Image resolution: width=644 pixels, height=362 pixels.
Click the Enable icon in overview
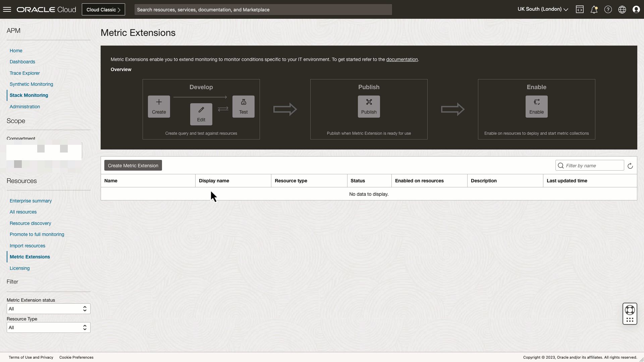pyautogui.click(x=536, y=106)
